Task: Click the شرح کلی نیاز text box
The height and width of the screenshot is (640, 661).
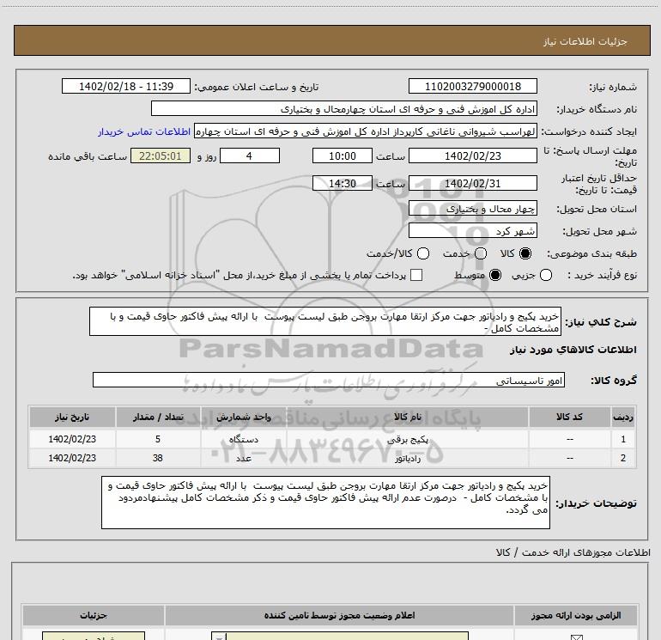Action: [325, 322]
